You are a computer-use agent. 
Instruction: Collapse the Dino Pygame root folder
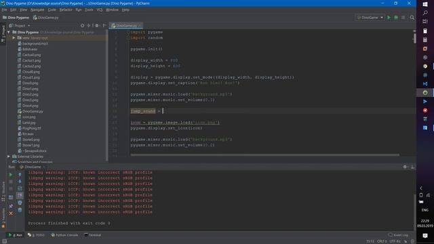(9, 32)
